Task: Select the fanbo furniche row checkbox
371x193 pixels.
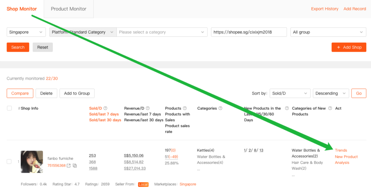Action: [9, 161]
